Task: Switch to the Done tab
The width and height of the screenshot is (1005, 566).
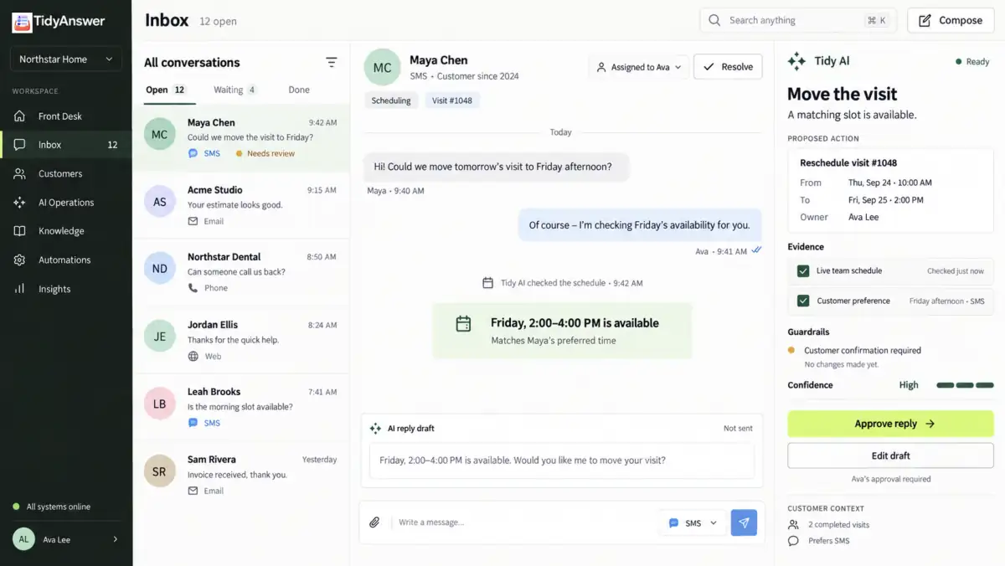Action: pos(299,90)
